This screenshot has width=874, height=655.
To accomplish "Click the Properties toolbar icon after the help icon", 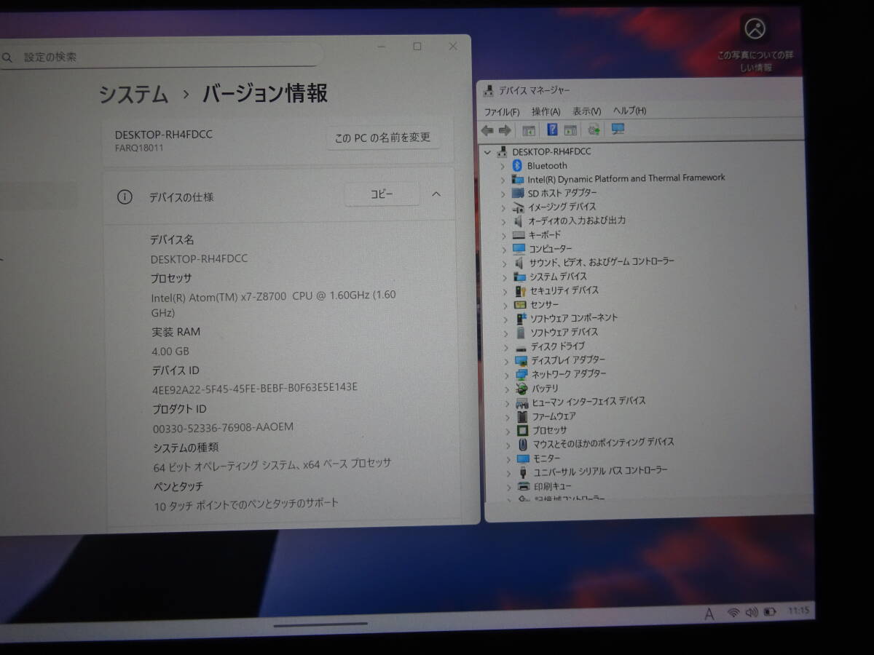I will point(570,130).
